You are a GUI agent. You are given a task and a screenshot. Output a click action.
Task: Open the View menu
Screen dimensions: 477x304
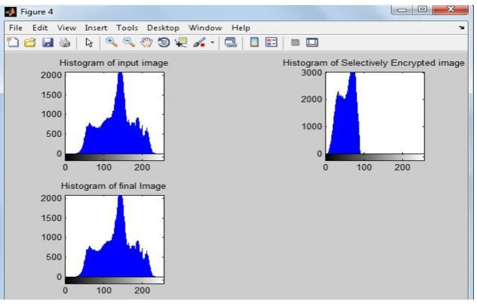(67, 28)
